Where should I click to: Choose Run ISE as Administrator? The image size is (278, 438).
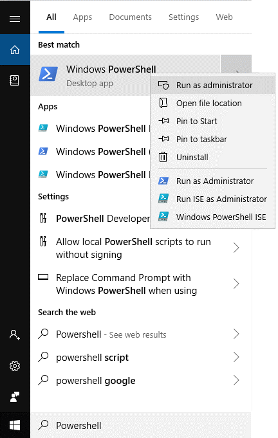[212, 199]
